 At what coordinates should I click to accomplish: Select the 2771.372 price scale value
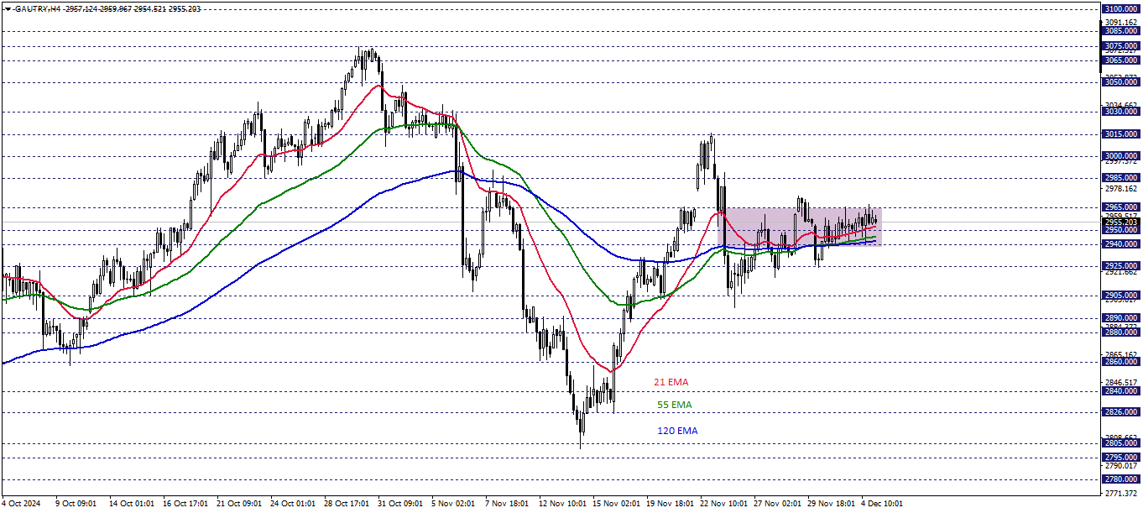click(1121, 494)
